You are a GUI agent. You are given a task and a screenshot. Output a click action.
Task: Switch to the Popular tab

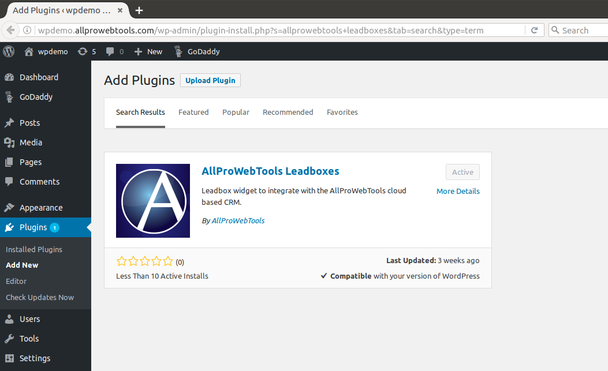(236, 113)
